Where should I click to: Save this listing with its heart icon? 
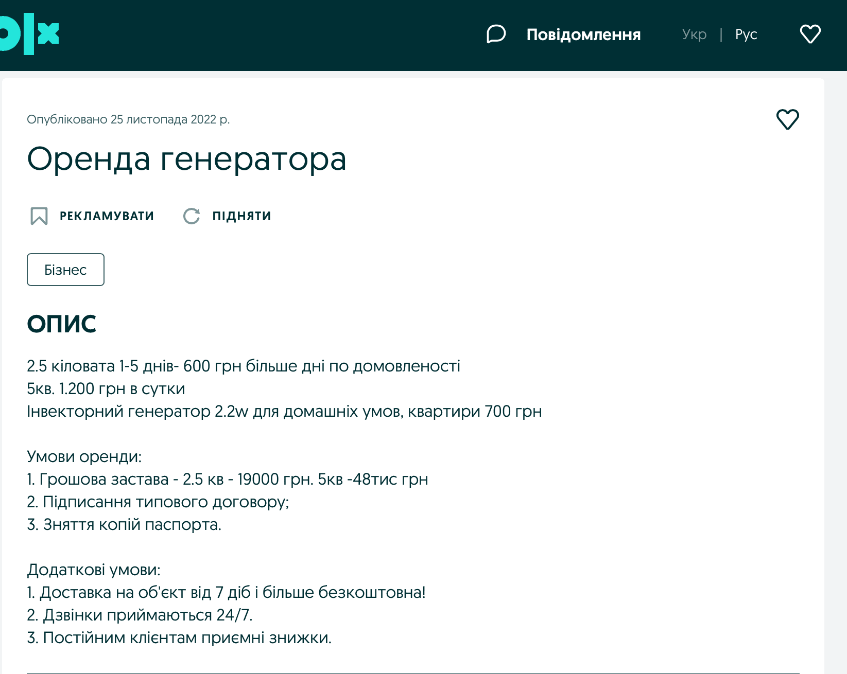coord(787,119)
